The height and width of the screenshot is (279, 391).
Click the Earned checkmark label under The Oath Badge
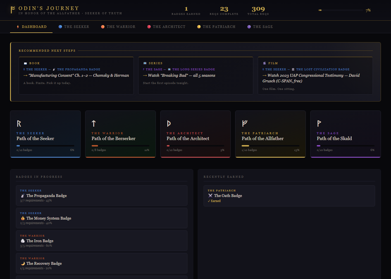[214, 201]
